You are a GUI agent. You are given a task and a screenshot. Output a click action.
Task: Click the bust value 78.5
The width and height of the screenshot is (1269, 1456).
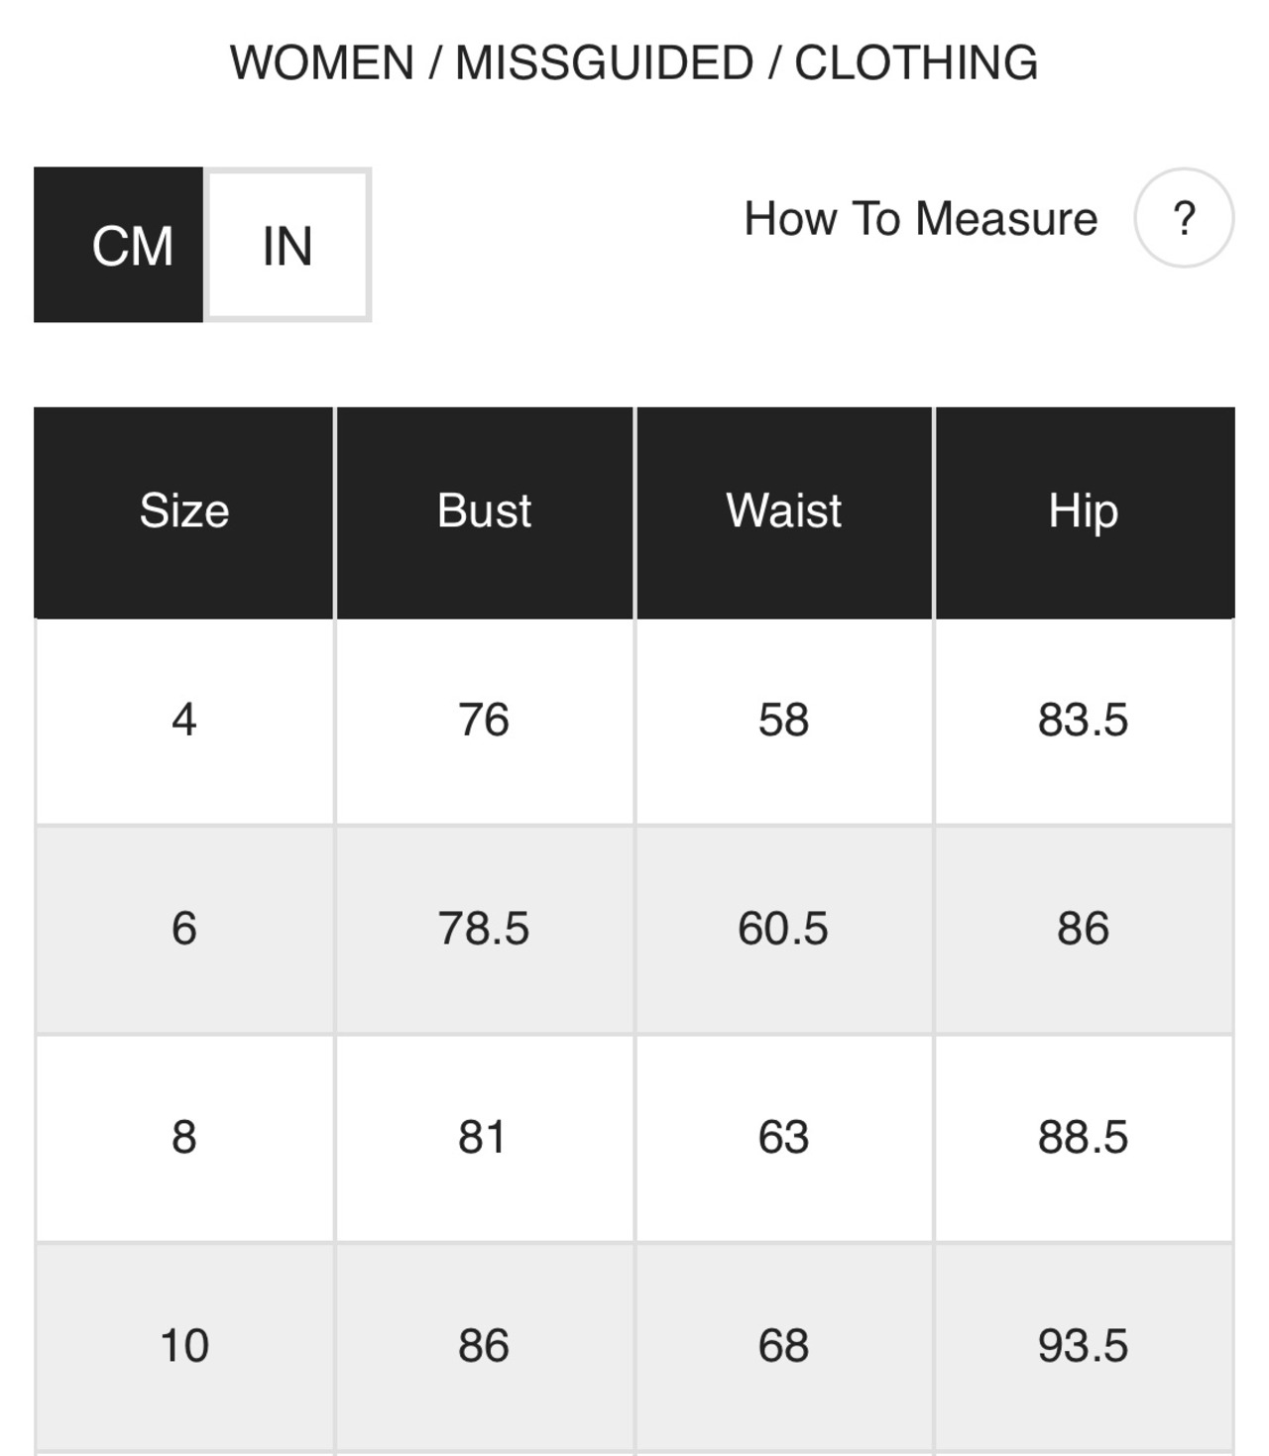click(484, 929)
